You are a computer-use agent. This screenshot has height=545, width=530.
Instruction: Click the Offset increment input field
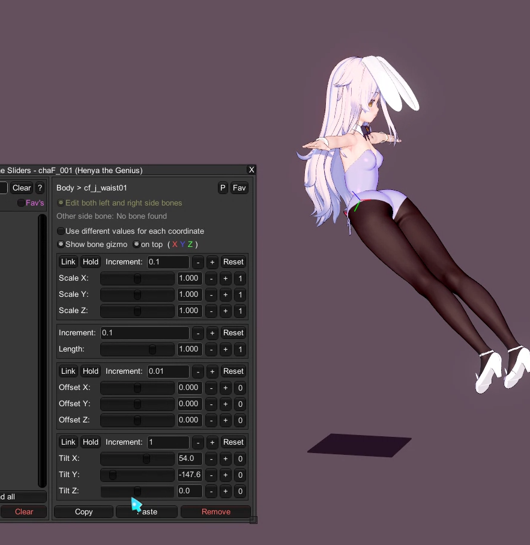[x=168, y=371]
